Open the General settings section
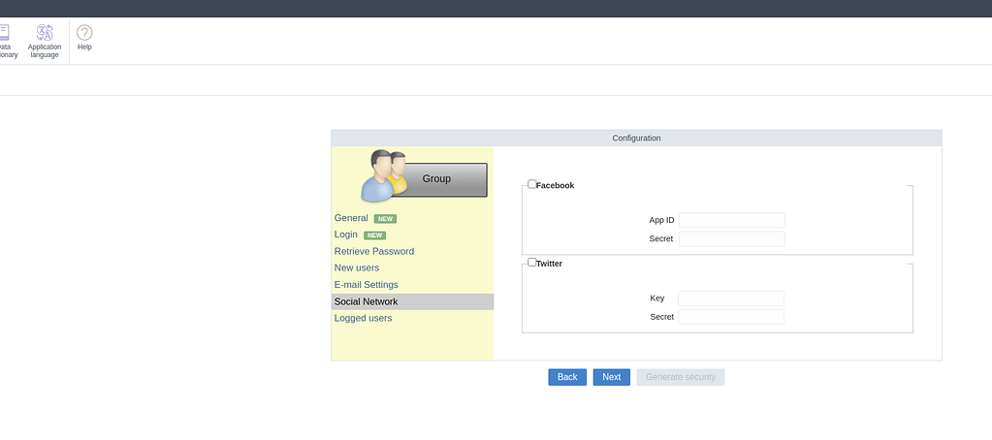Viewport: 992px width, 440px height. coord(351,218)
